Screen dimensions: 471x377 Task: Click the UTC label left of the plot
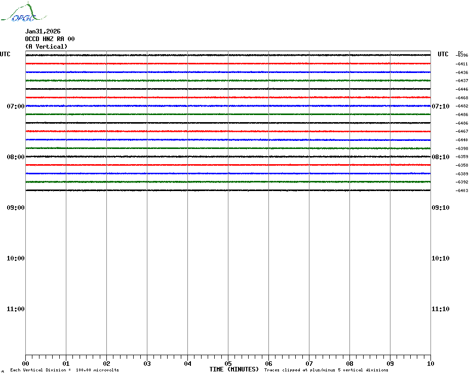[5, 54]
